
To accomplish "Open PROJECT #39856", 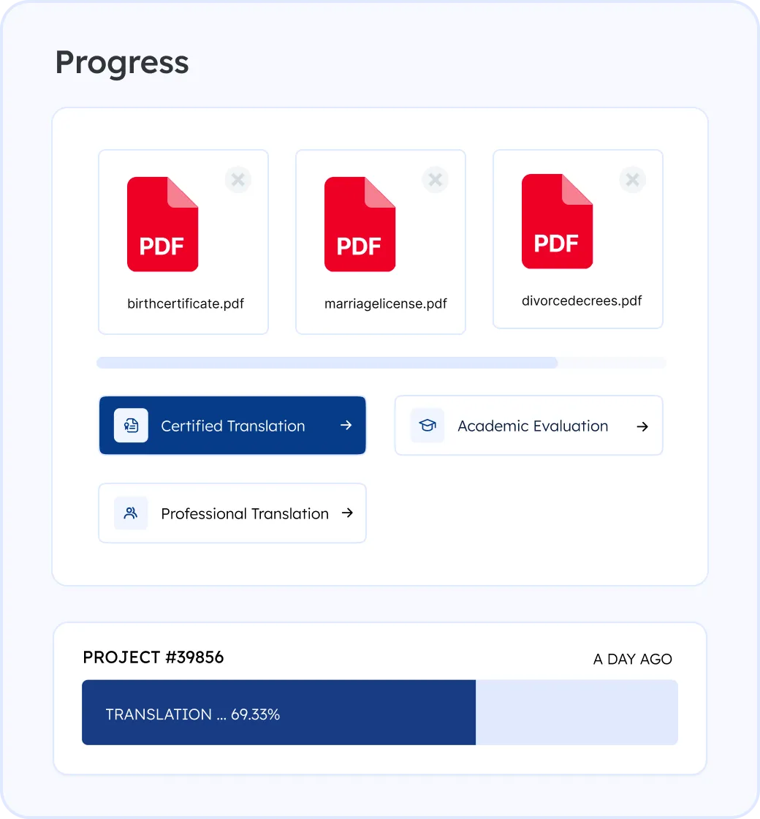I will (153, 657).
